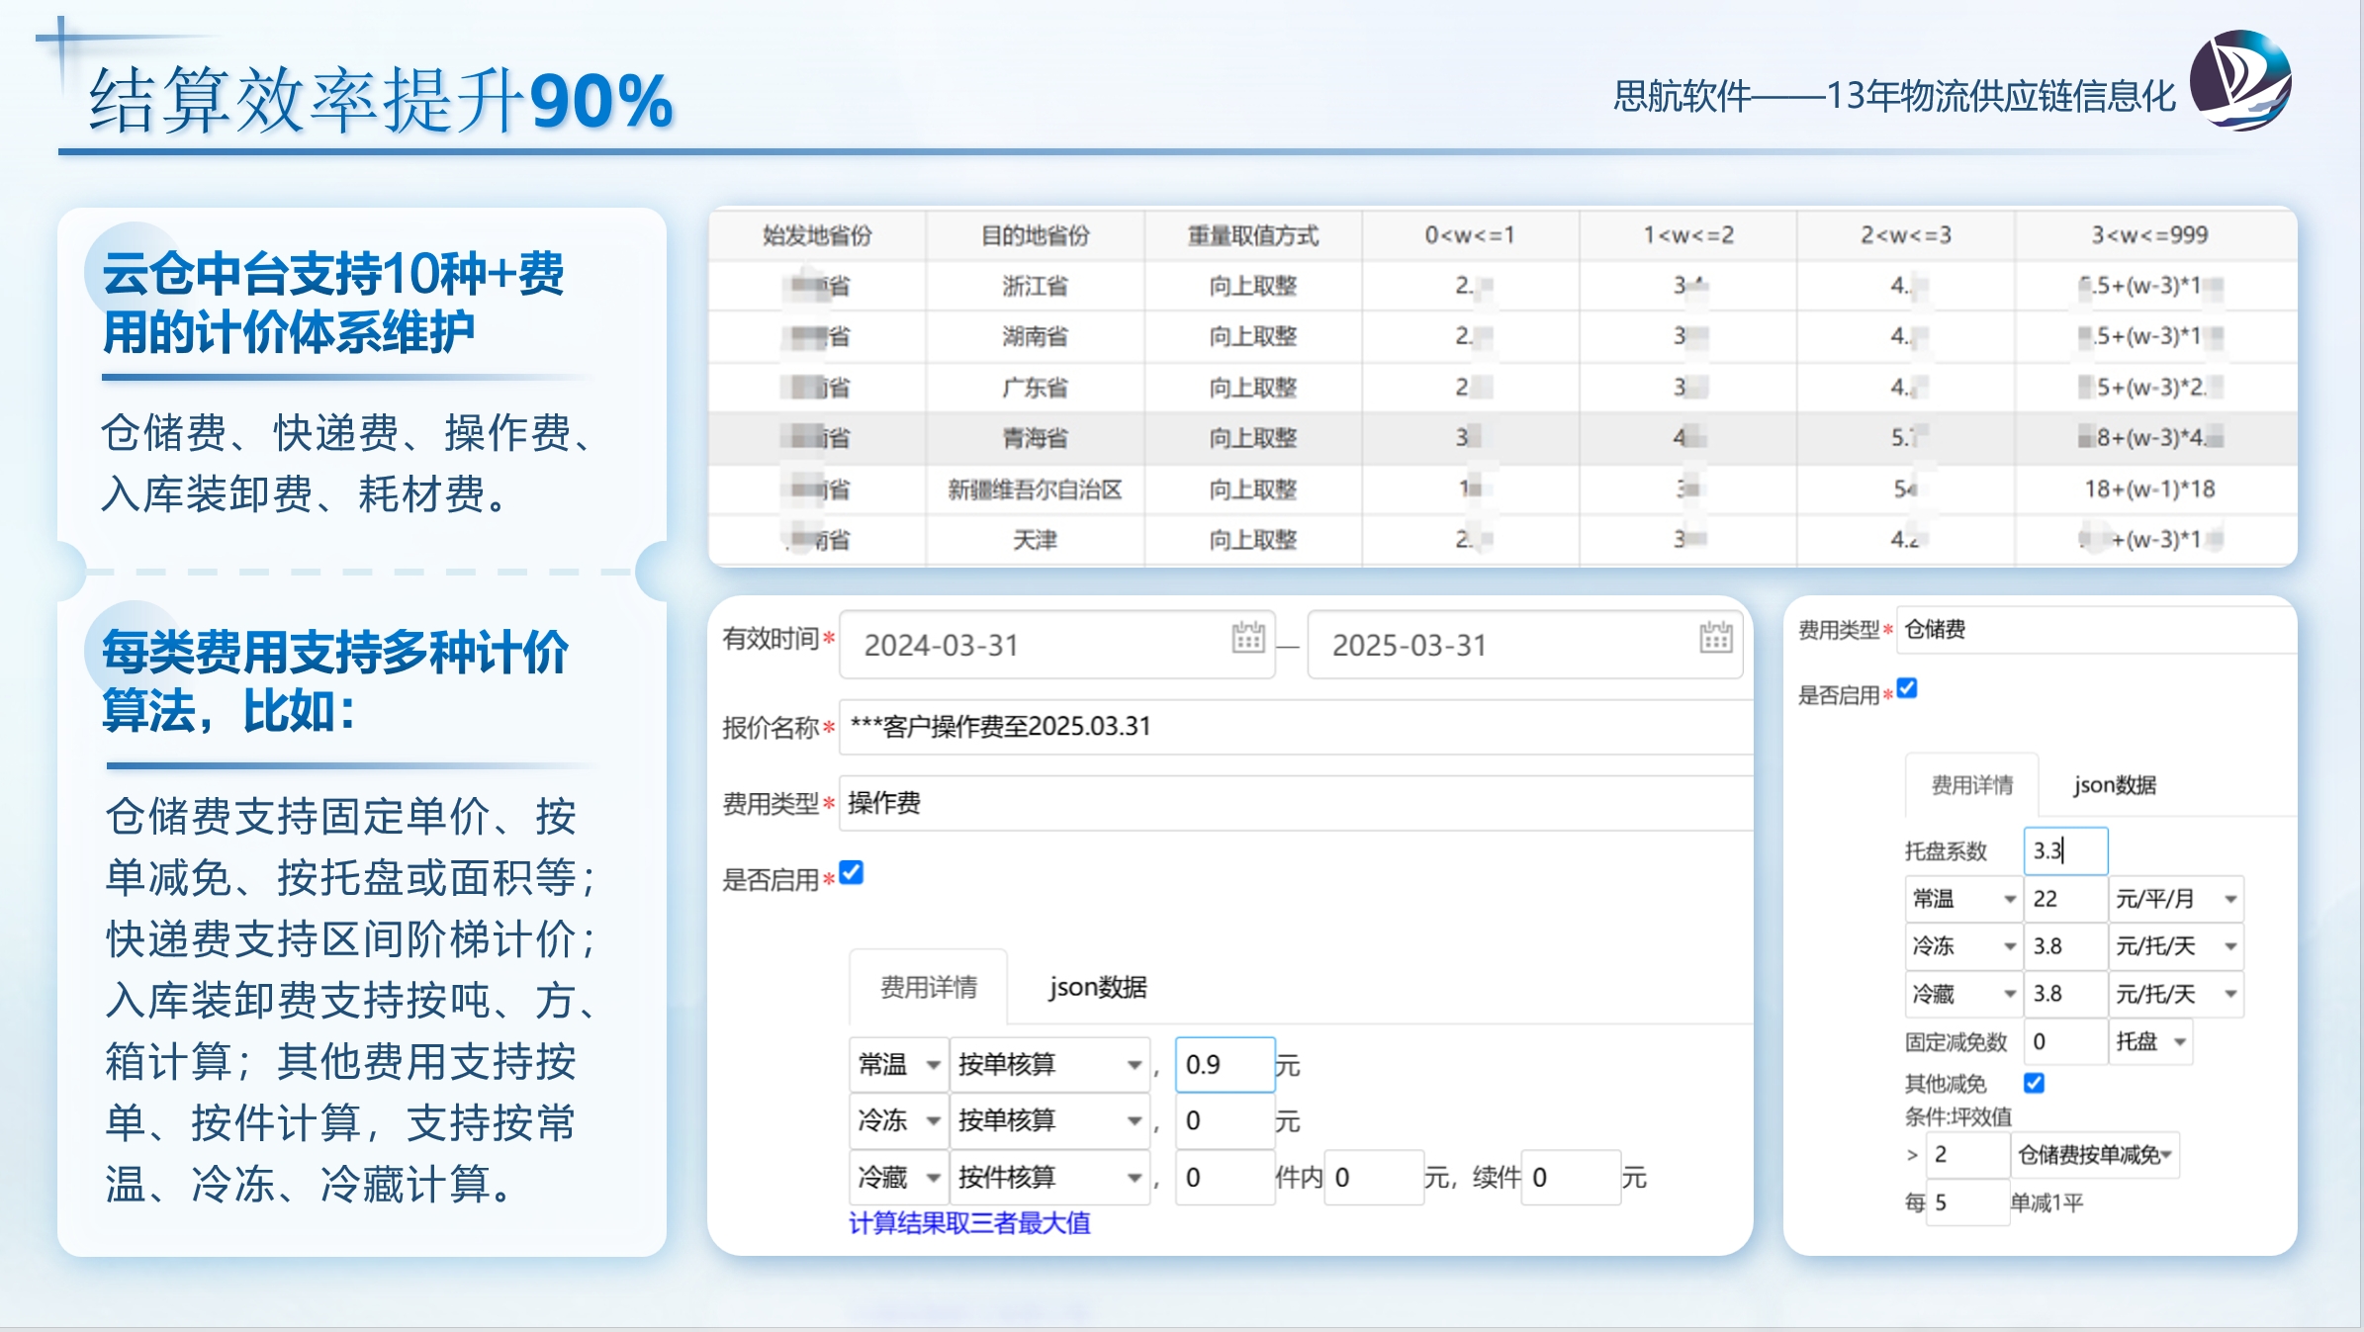Switch to json数据 tab in operation fee form
The height and width of the screenshot is (1332, 2364).
click(1098, 987)
